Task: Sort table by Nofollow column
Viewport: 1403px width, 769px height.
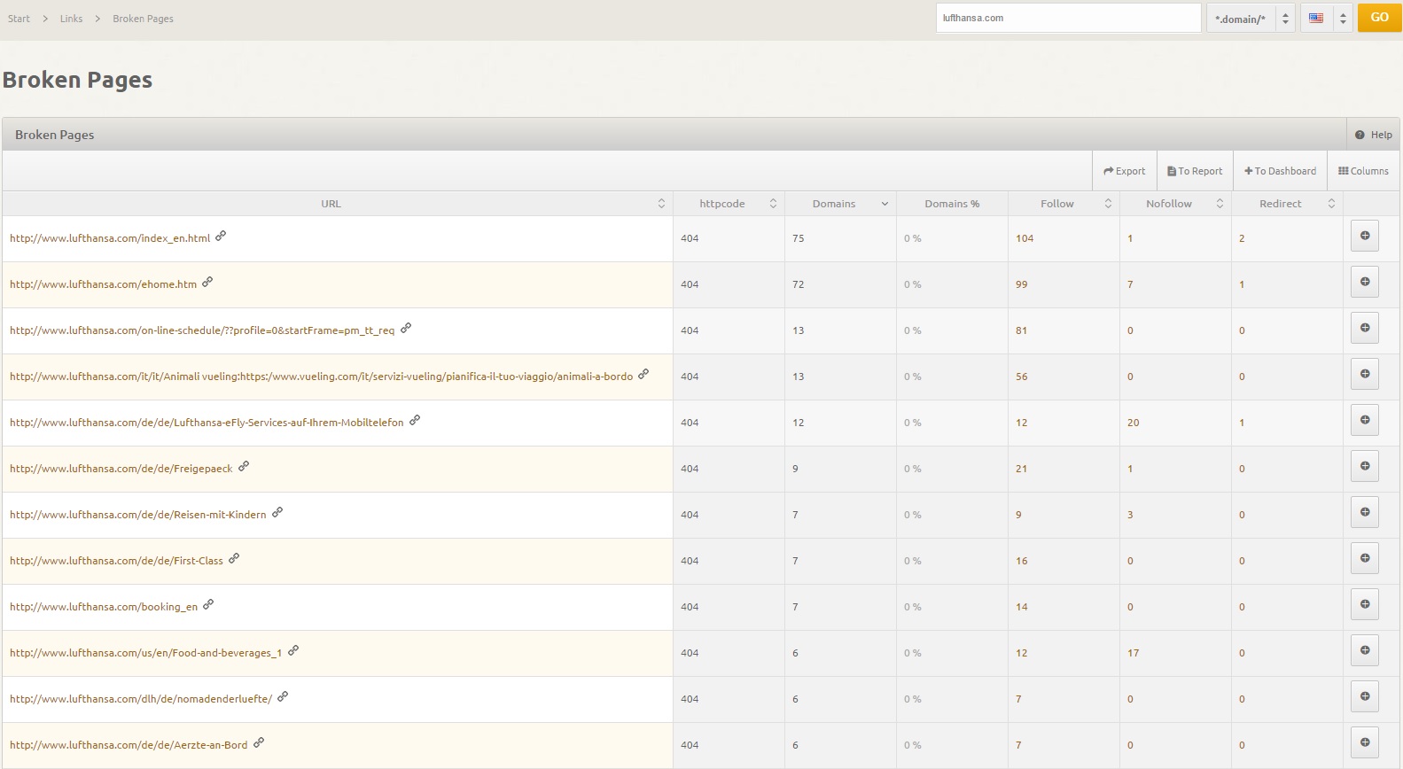Action: pyautogui.click(x=1175, y=204)
